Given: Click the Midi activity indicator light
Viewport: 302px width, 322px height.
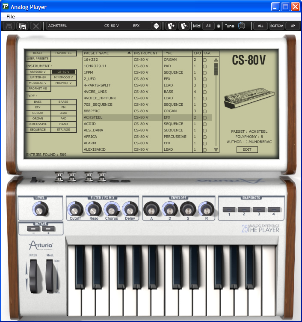Looking at the screenshot, I should pyautogui.click(x=219, y=26).
